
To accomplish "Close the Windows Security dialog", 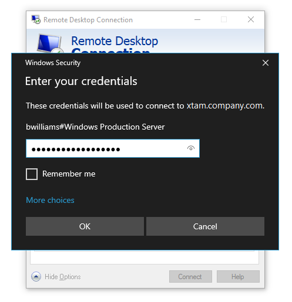I will 266,63.
